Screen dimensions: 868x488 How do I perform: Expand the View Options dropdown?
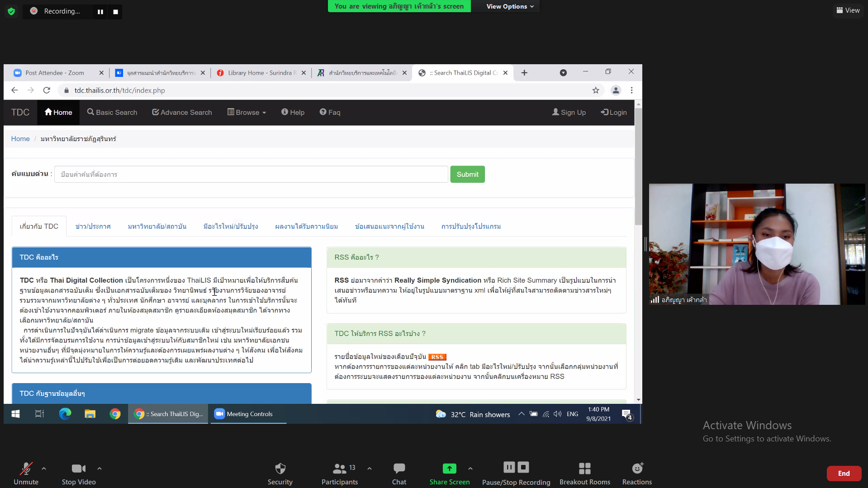pyautogui.click(x=510, y=6)
